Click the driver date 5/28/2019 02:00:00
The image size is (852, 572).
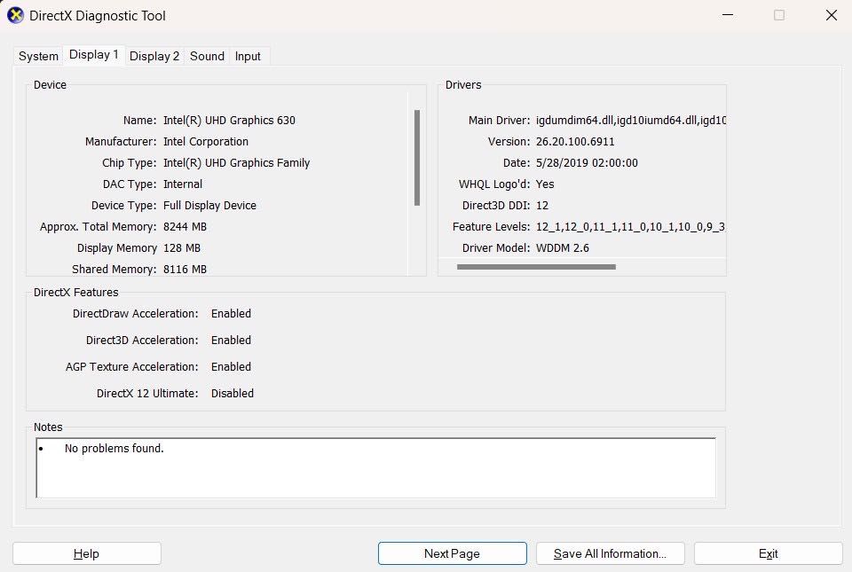click(x=587, y=163)
